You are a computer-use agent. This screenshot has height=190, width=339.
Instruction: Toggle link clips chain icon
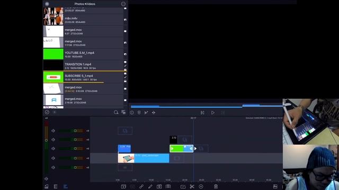point(141,186)
